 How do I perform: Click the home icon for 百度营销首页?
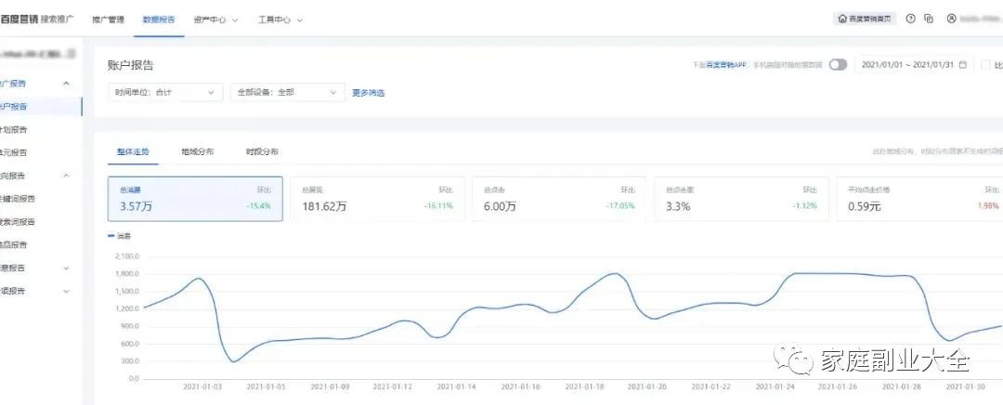pos(842,19)
